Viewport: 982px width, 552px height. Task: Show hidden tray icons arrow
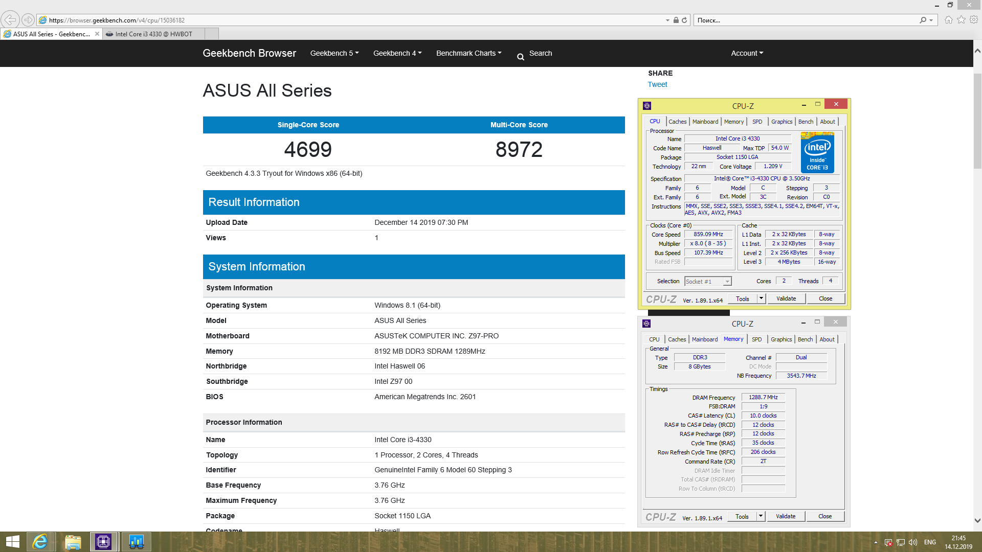(876, 542)
